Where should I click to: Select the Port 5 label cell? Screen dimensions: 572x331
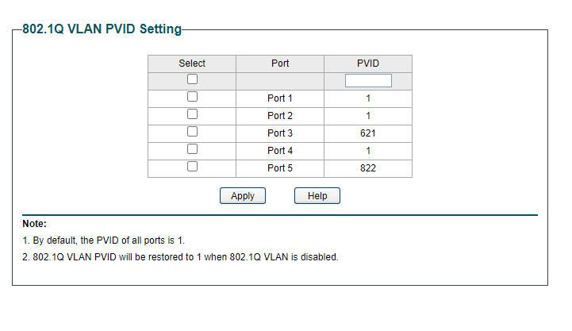point(280,168)
